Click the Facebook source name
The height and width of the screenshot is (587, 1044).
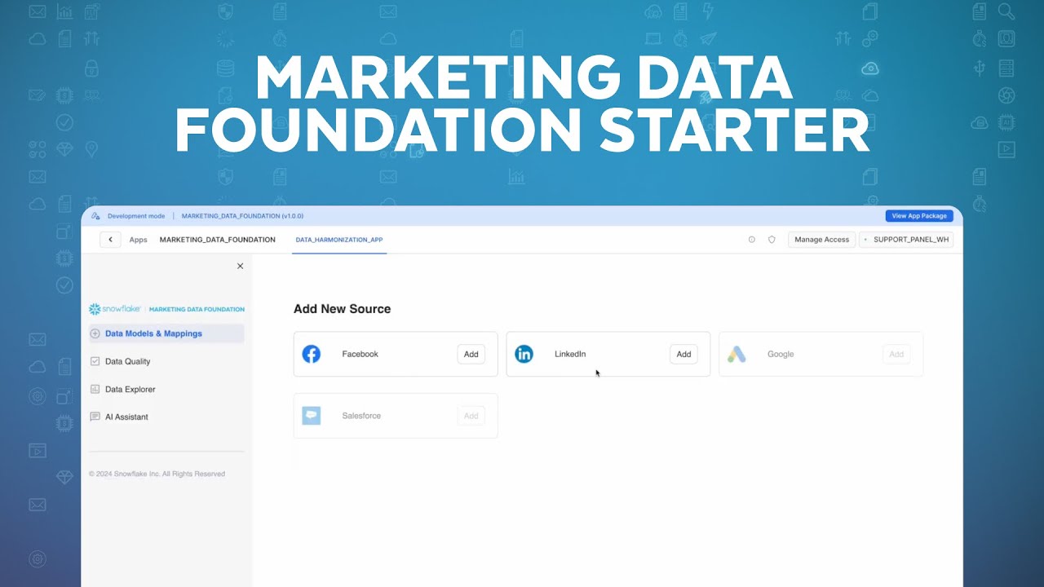pos(360,354)
